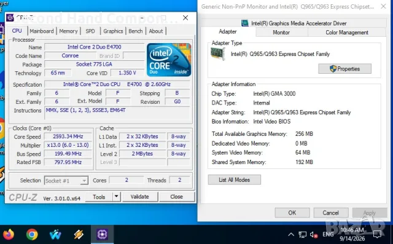This screenshot has height=244, width=393.
Task: Go to the Bench tab
Action: (136, 31)
